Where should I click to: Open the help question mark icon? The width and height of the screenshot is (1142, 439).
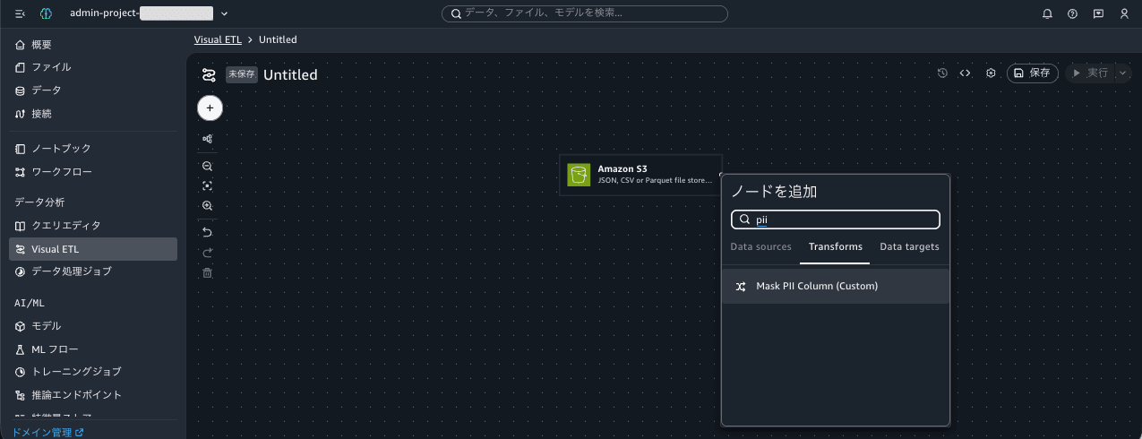click(1072, 13)
